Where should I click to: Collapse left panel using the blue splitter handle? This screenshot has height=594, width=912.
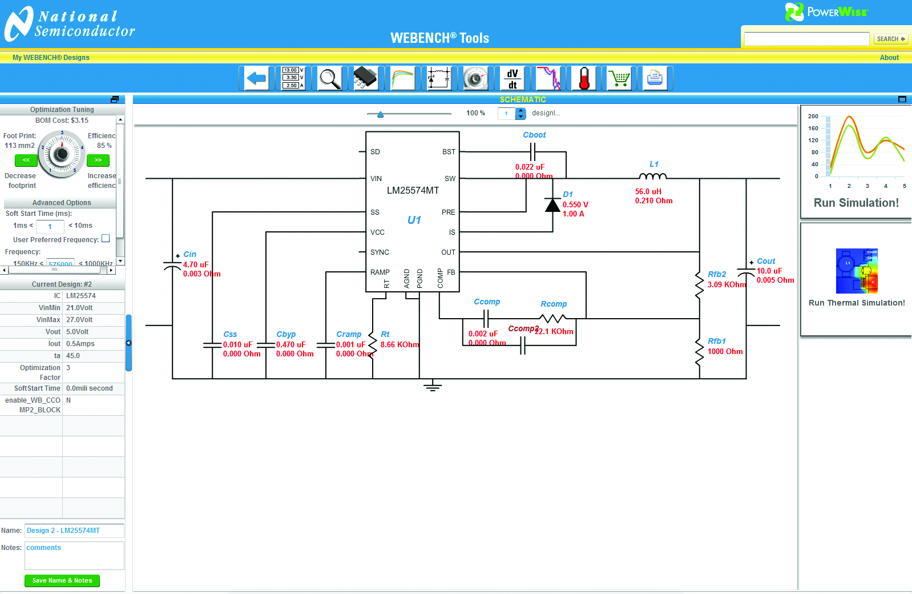point(128,343)
